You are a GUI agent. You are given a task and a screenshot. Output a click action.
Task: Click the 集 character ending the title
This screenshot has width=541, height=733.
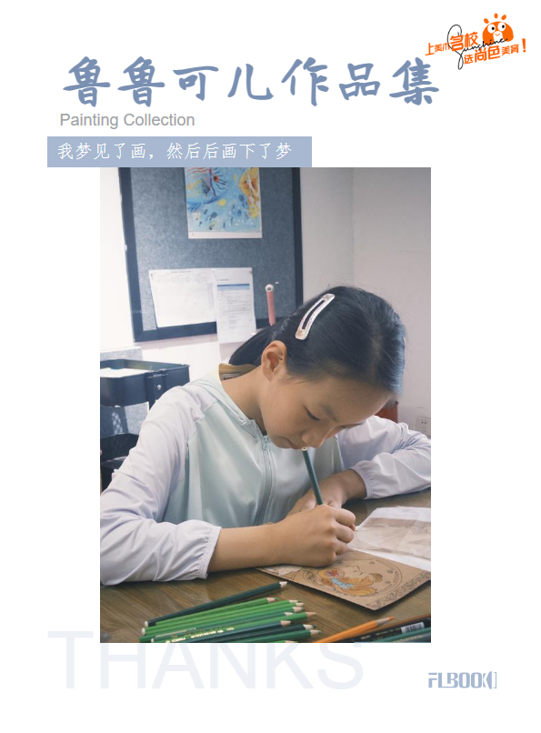[415, 82]
